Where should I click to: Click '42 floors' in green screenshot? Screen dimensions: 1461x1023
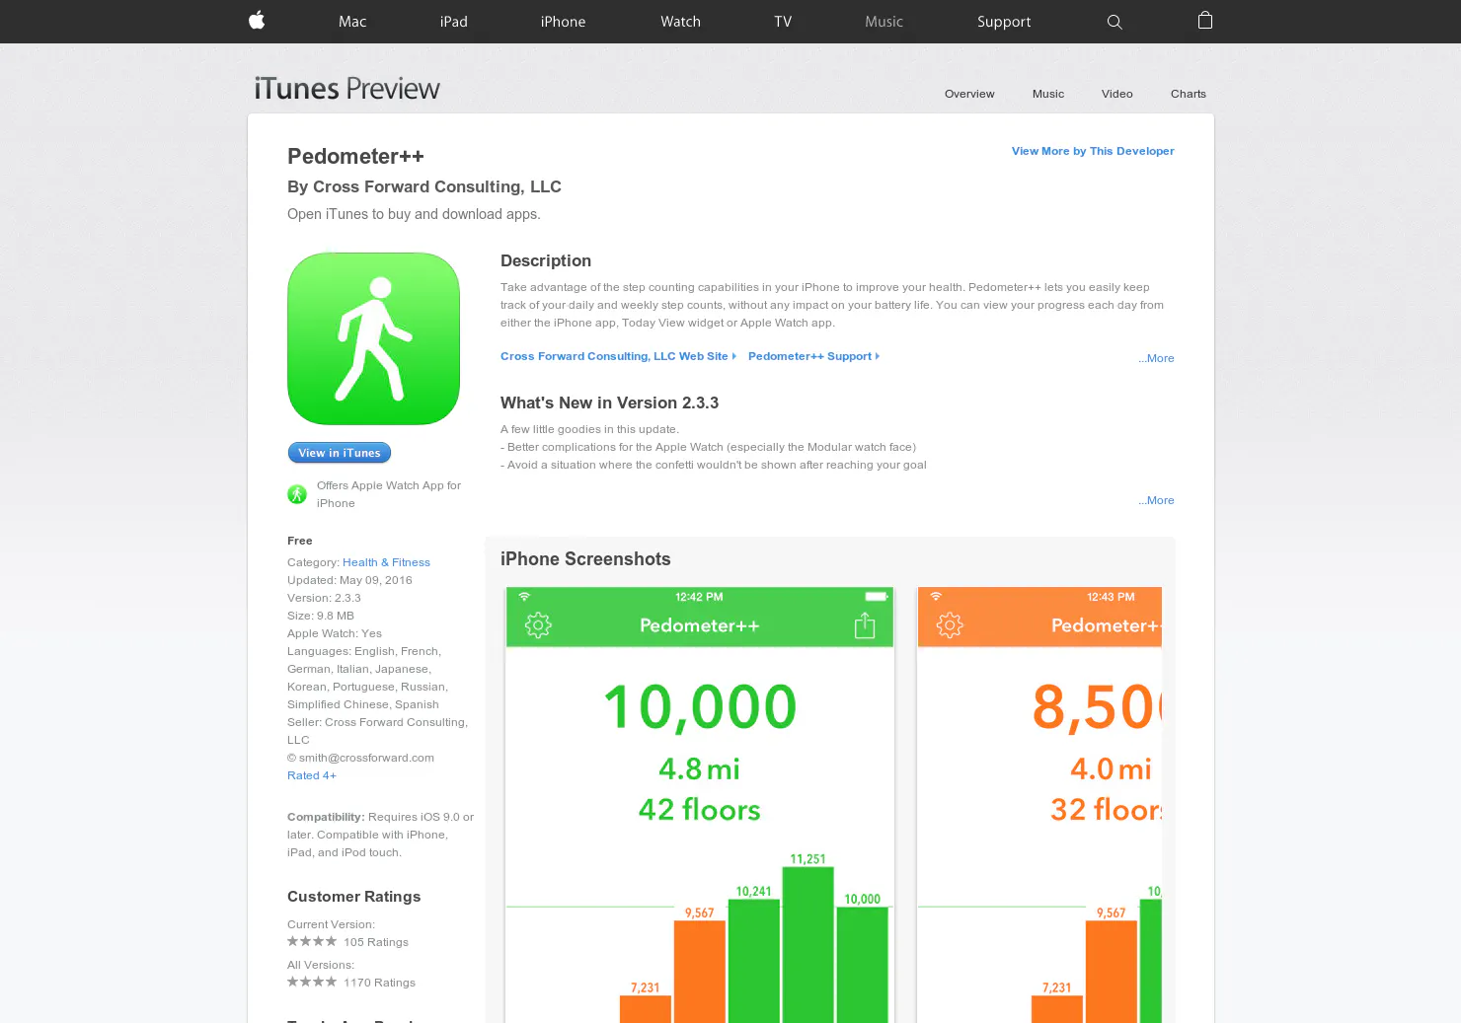pos(699,810)
